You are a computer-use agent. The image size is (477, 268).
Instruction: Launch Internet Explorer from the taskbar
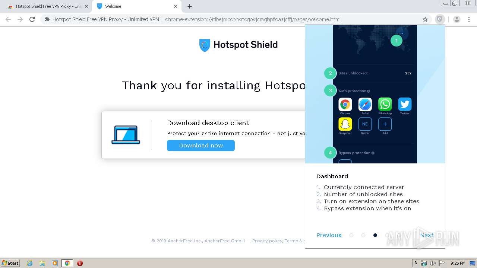(30, 263)
